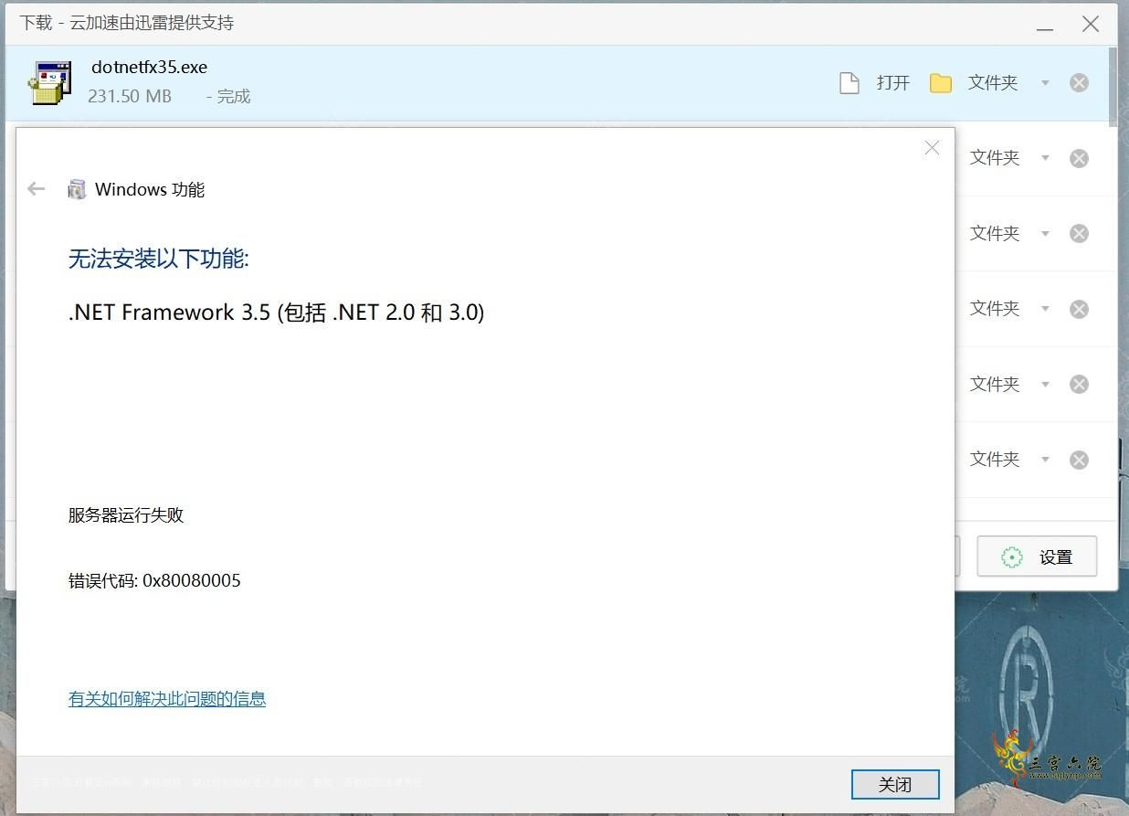Click the 关闭 button in Windows 功能

[x=895, y=784]
